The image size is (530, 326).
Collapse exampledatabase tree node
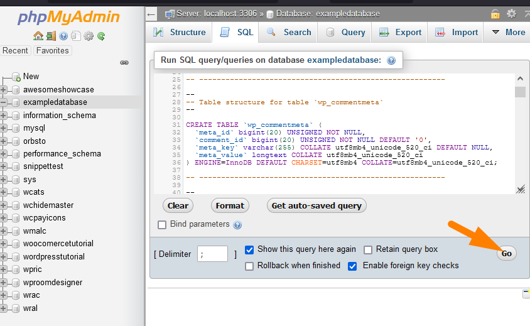tap(4, 102)
